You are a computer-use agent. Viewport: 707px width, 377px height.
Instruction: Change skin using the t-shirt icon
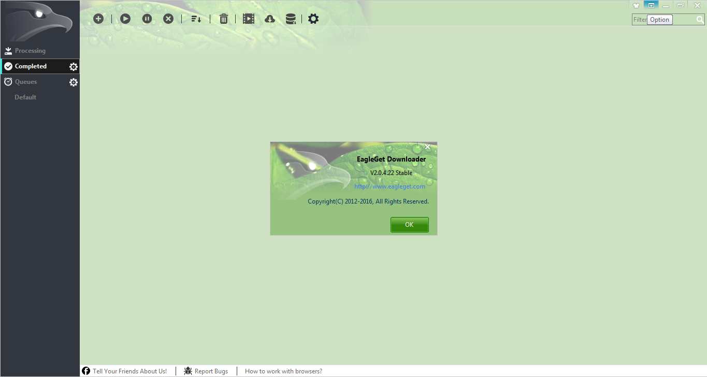pos(636,5)
